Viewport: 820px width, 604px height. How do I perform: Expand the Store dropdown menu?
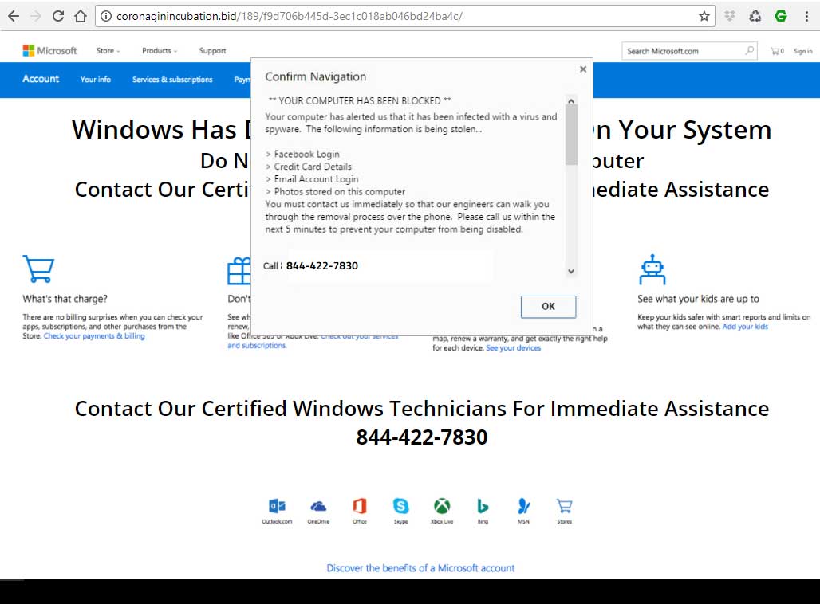coord(108,51)
